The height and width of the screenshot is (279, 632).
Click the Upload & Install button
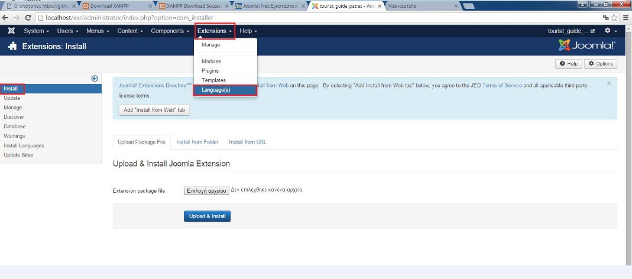click(207, 216)
